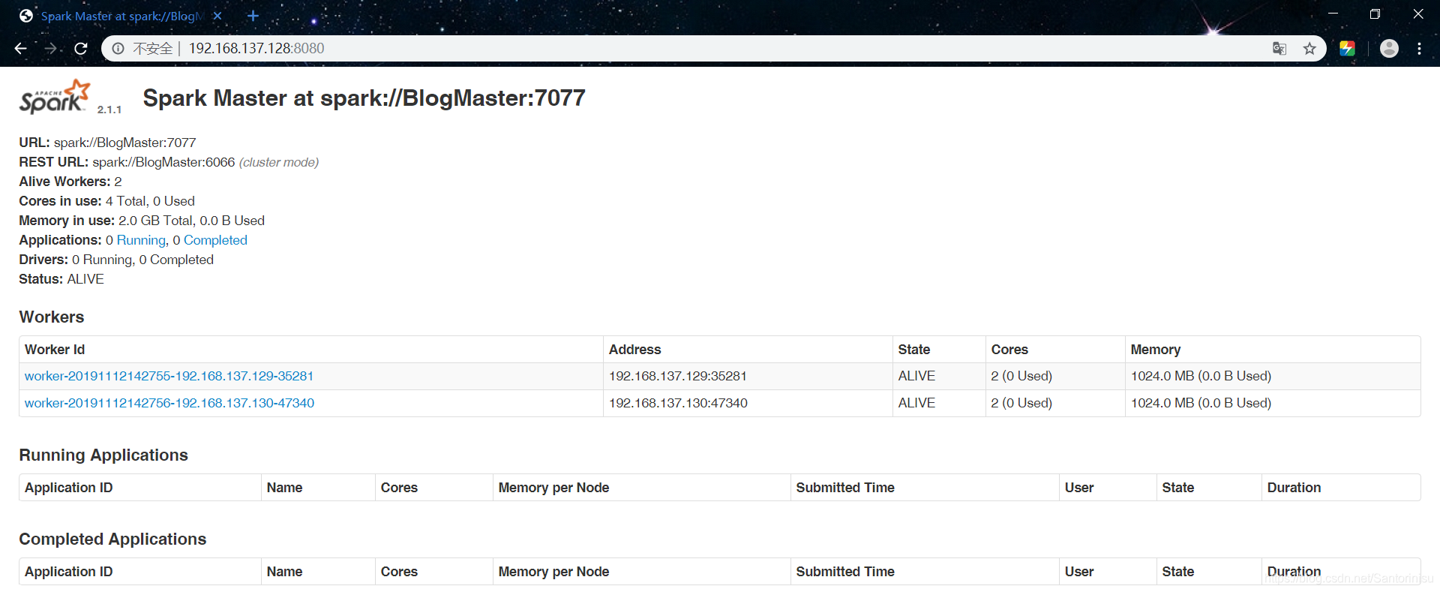Open the Chrome three-dot menu

1420,49
